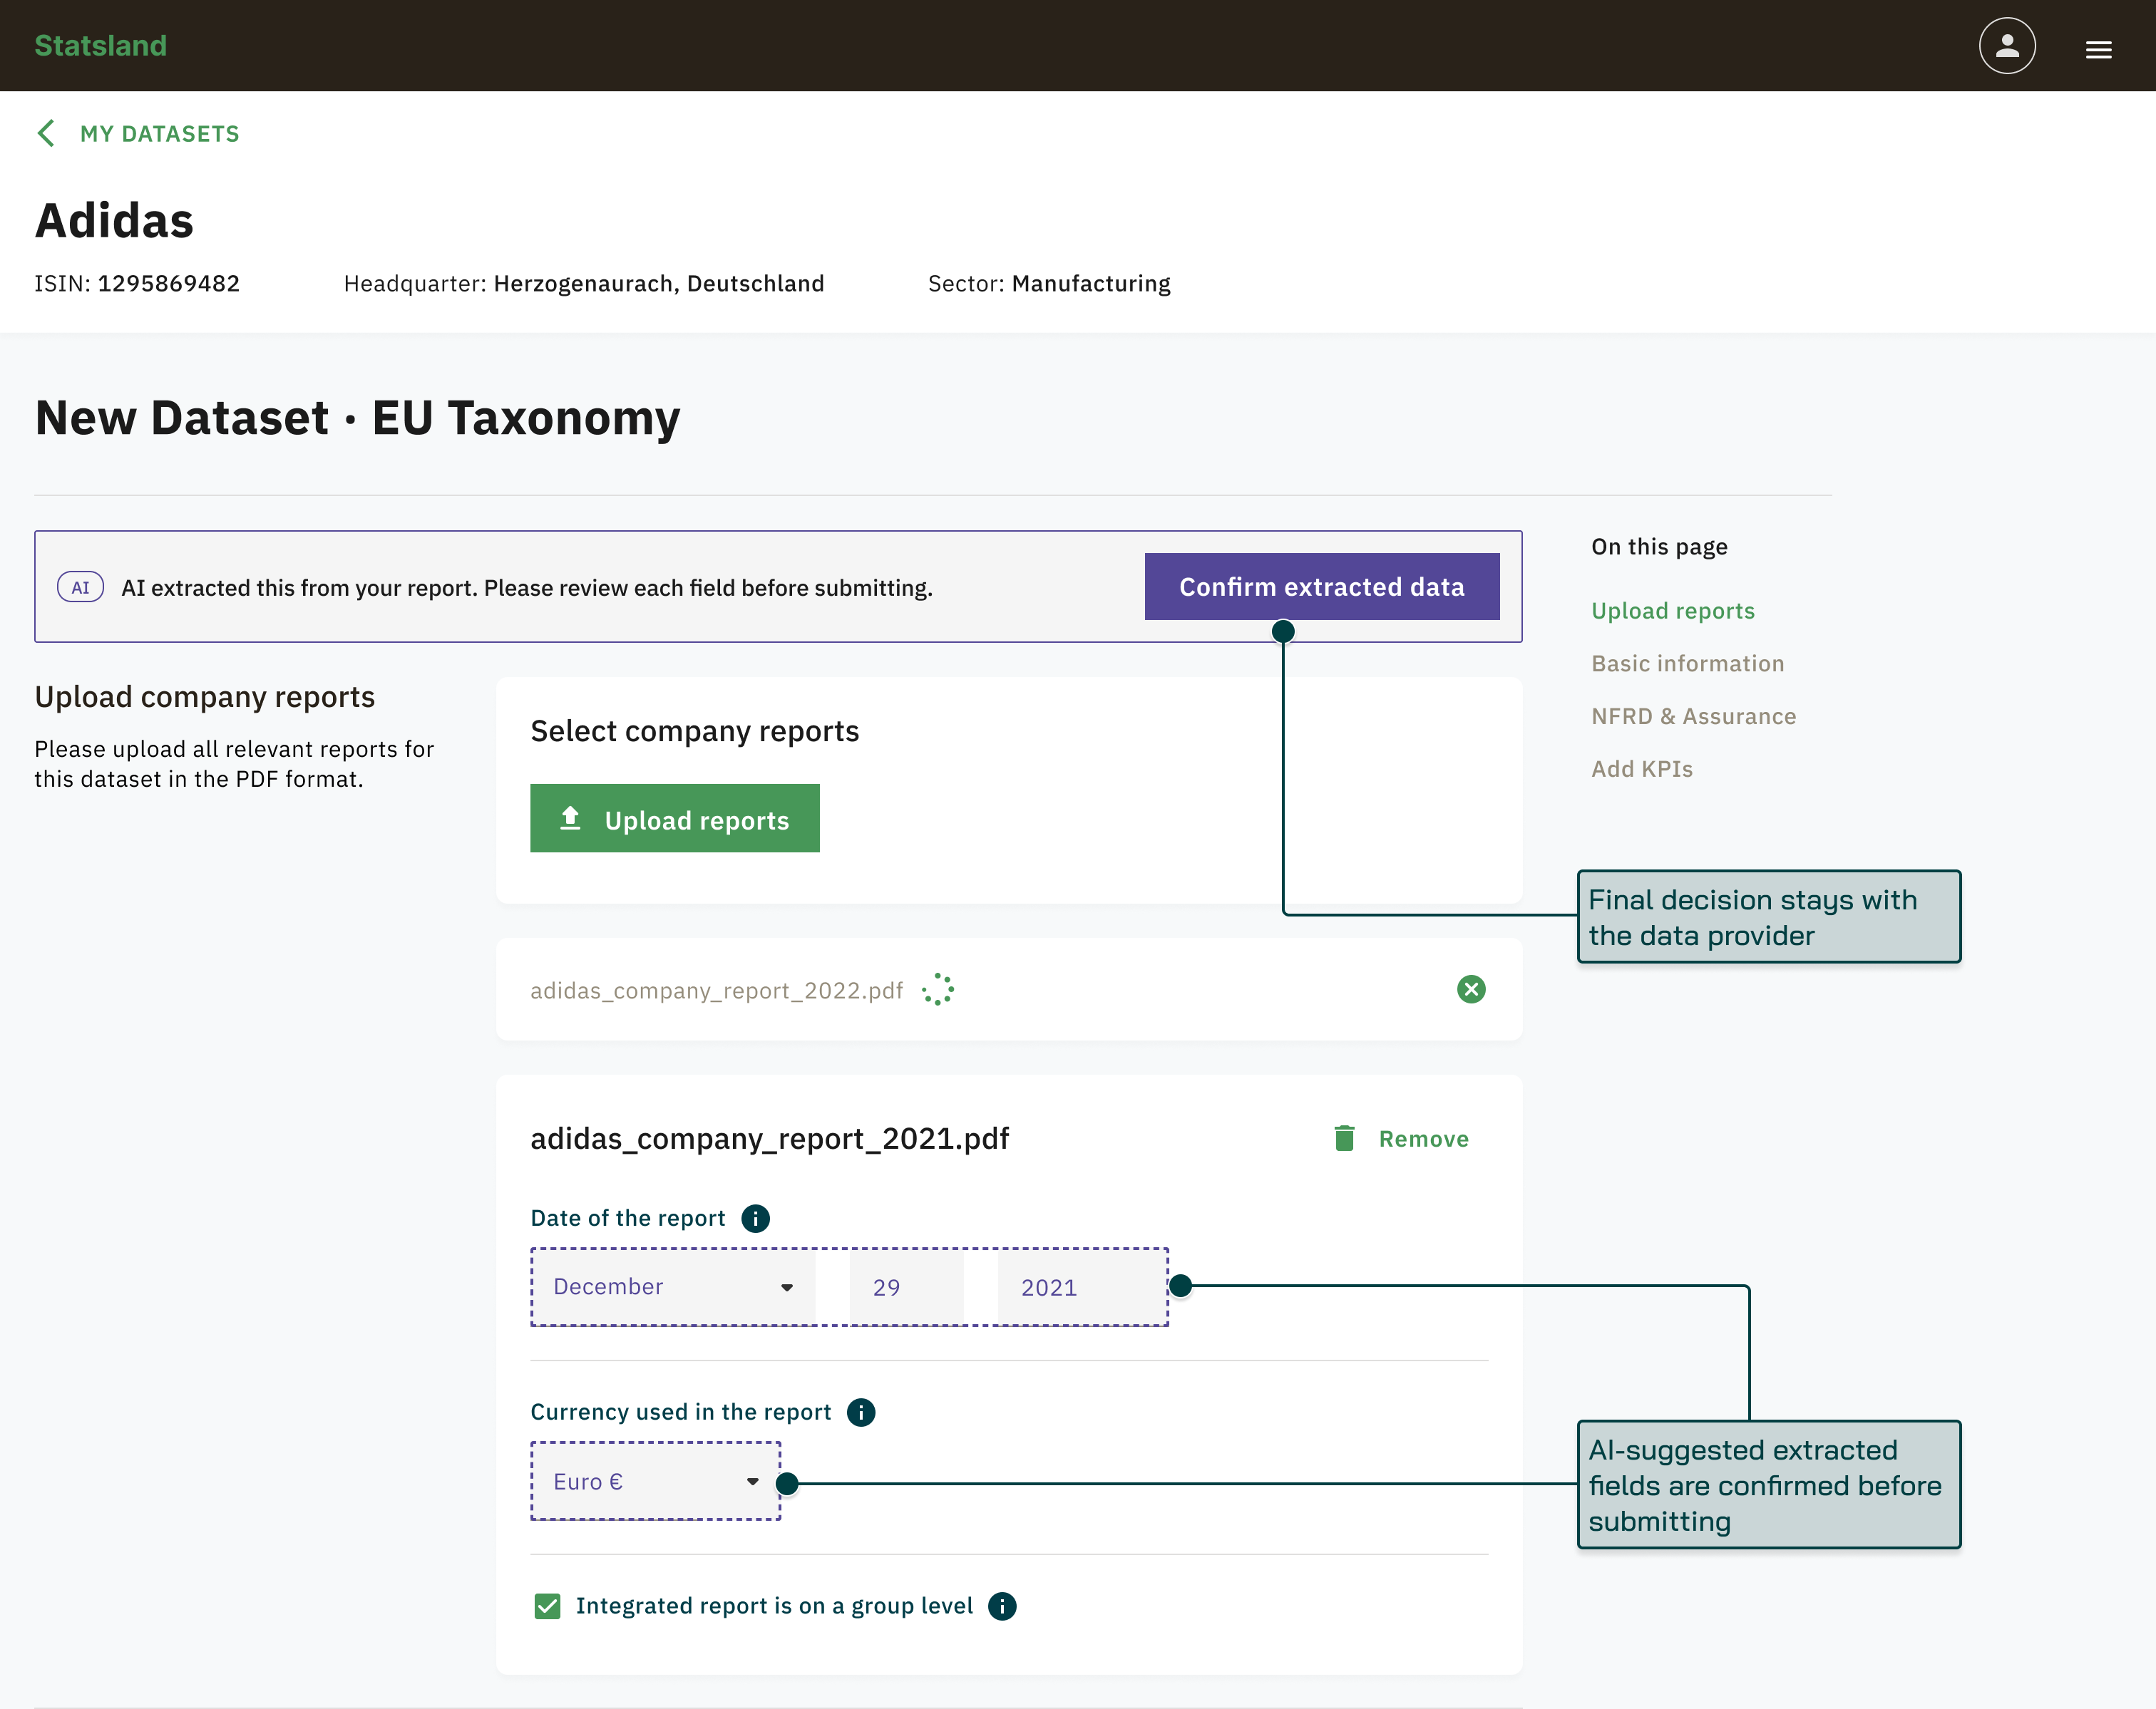Click the Adidas company title
The image size is (2156, 1709).
point(114,220)
